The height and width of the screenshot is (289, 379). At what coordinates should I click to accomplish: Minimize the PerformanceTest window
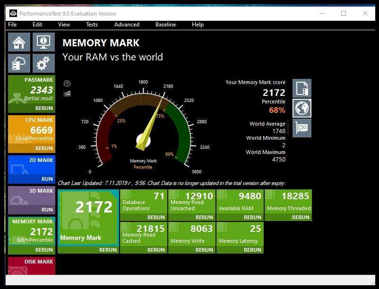point(322,13)
